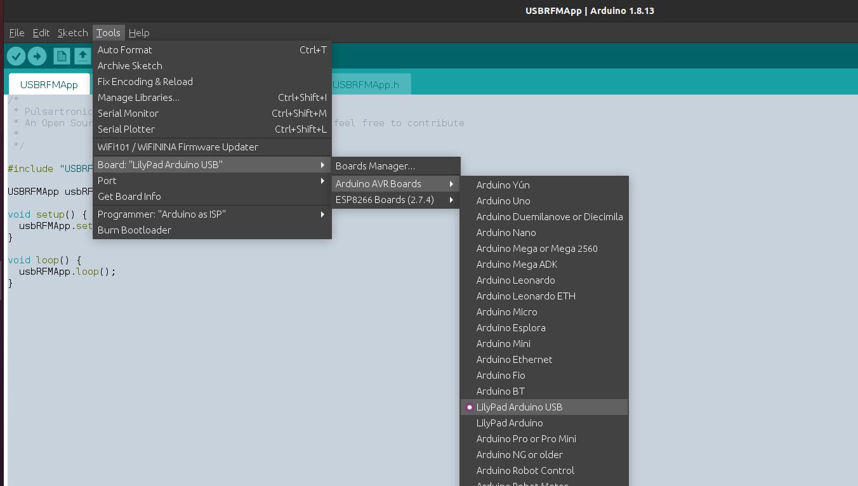This screenshot has width=858, height=486.
Task: Click the New sketch toolbar icon
Action: tap(62, 56)
